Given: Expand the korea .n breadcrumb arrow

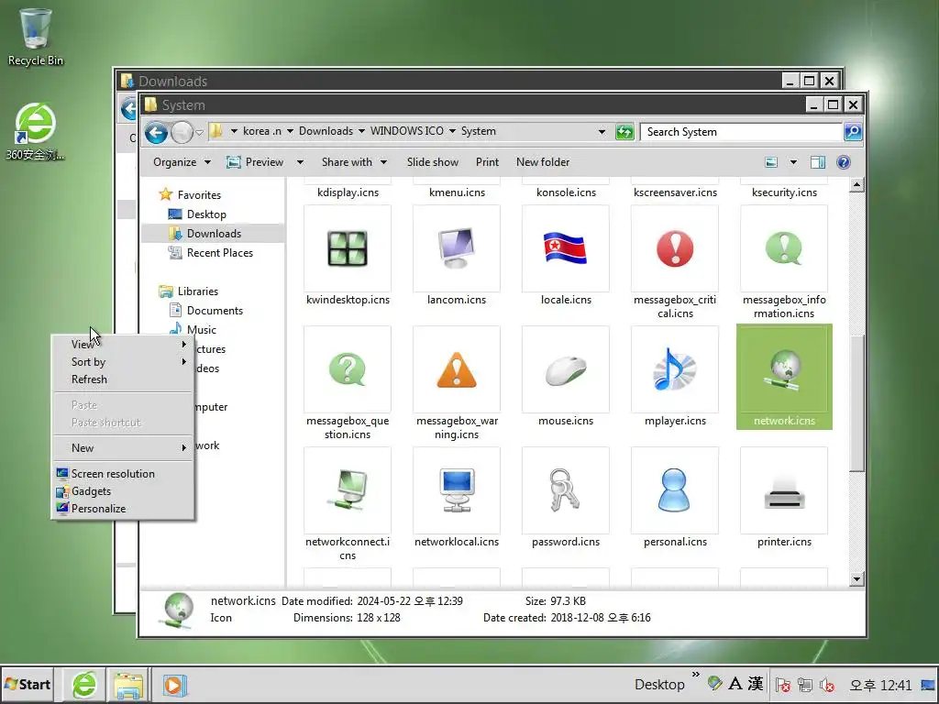Looking at the screenshot, I should (290, 131).
